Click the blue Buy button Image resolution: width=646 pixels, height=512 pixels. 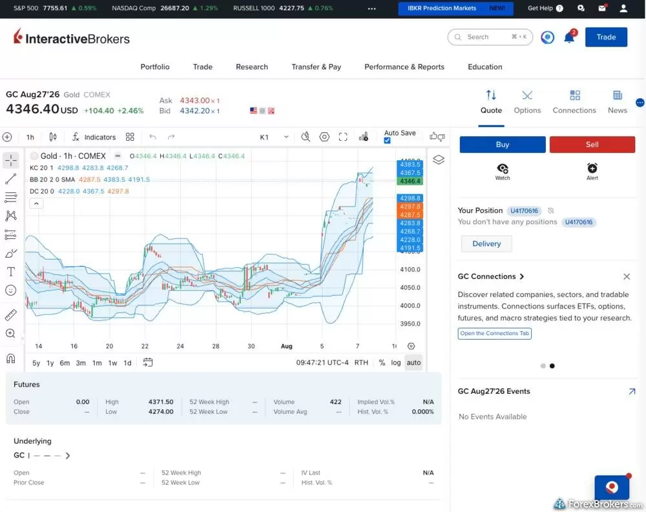pos(503,145)
